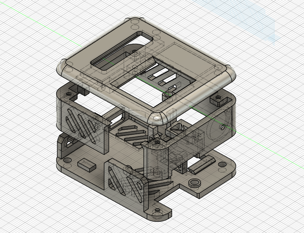304x233 pixels.
Task: Click the small rectangular block on base plate
Action: [x=87, y=165]
